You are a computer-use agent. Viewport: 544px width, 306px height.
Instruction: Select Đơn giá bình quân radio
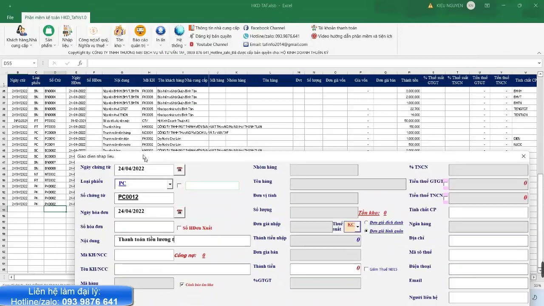[x=366, y=231]
